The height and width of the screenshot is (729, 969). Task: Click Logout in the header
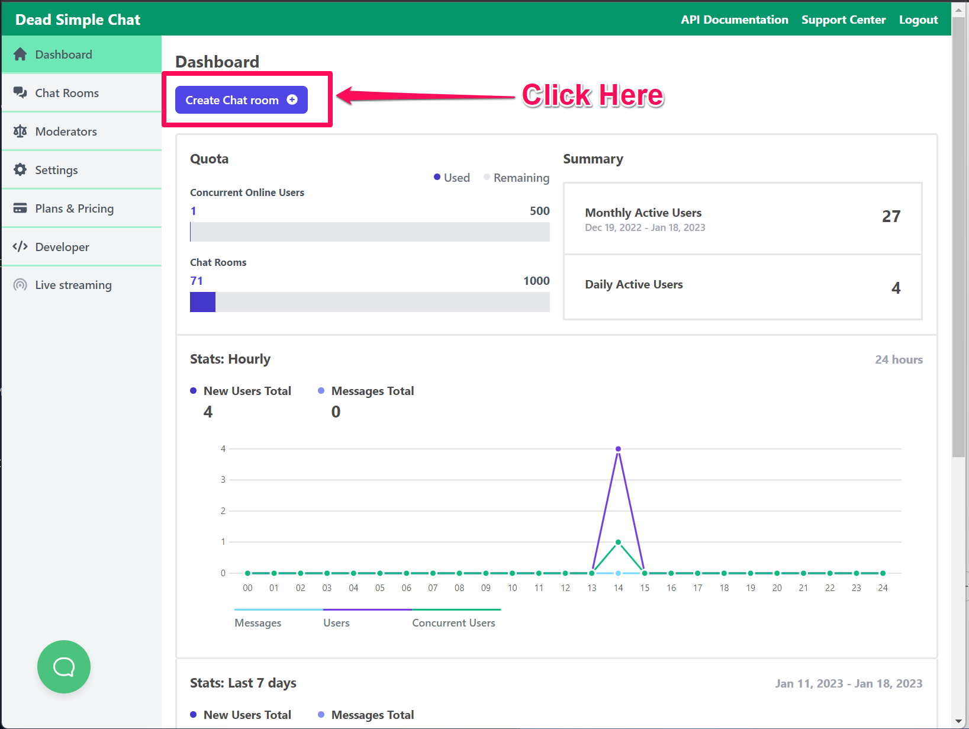[x=918, y=20]
